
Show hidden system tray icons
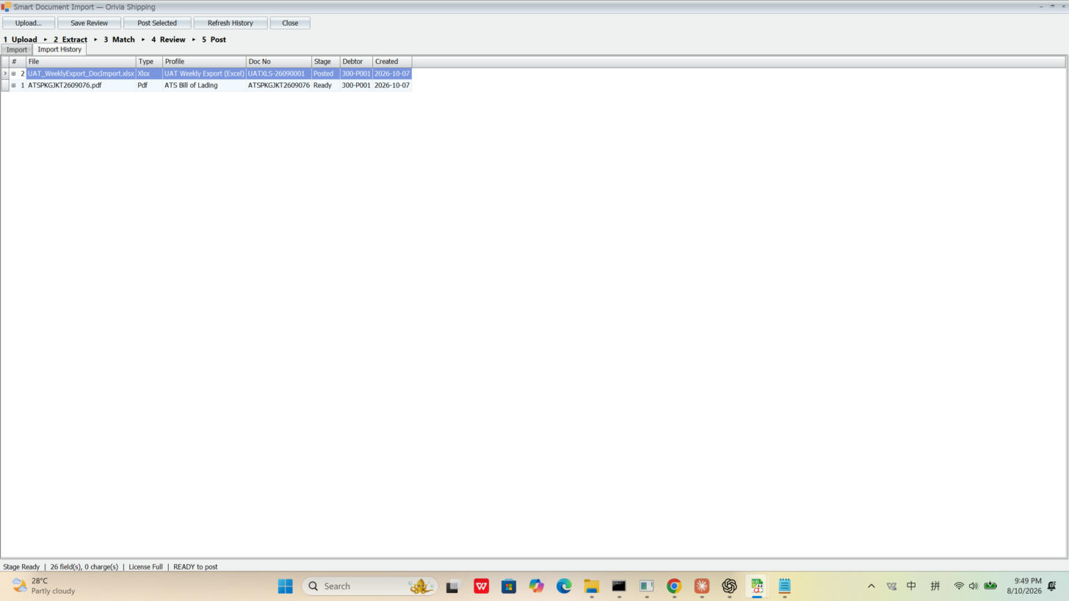[x=871, y=586]
